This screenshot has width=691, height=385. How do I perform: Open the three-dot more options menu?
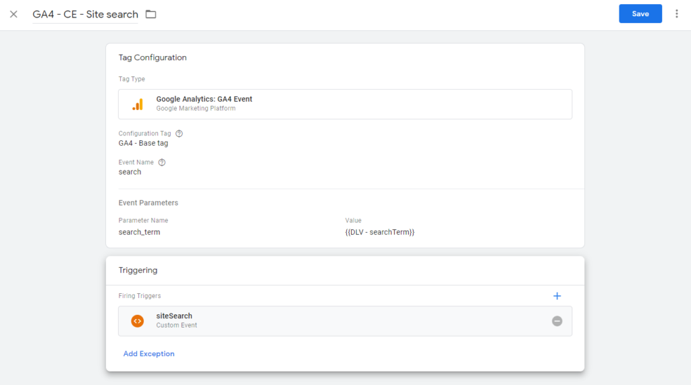click(x=676, y=13)
